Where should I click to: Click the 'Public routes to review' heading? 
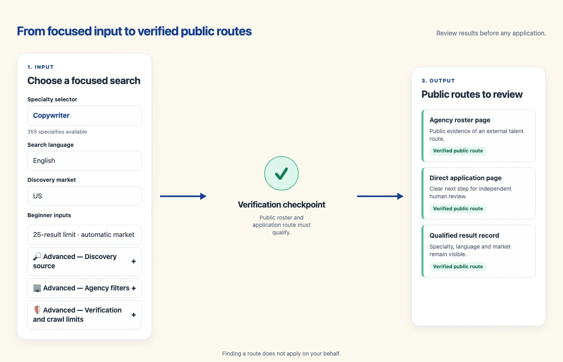pyautogui.click(x=472, y=94)
